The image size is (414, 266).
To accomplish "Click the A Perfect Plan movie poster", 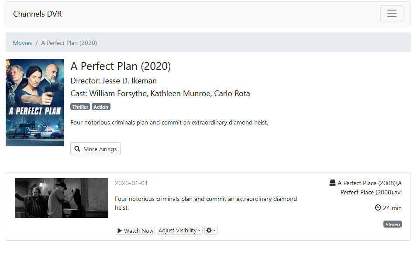I will pos(34,103).
